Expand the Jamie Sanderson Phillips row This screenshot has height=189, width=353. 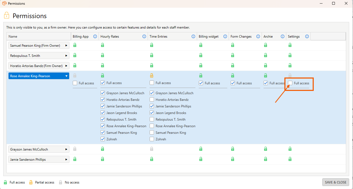pos(39,159)
